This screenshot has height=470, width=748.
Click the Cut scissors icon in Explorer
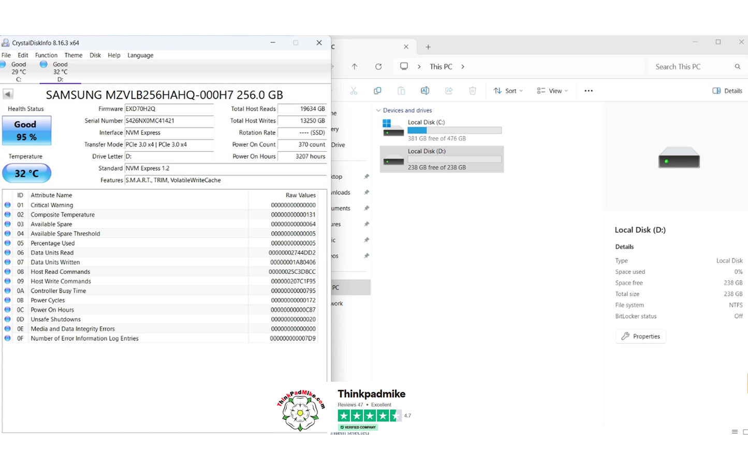click(354, 91)
